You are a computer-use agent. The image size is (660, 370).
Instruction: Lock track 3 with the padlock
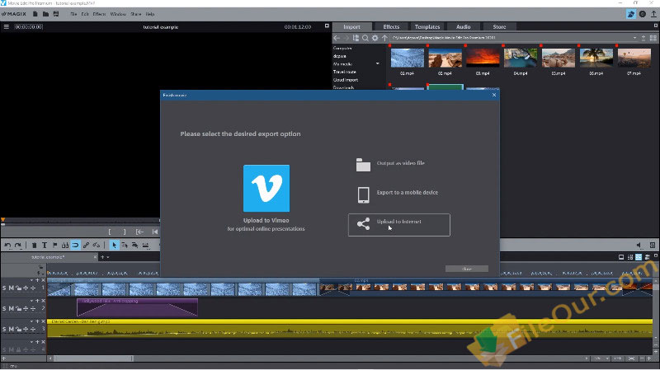(x=18, y=330)
